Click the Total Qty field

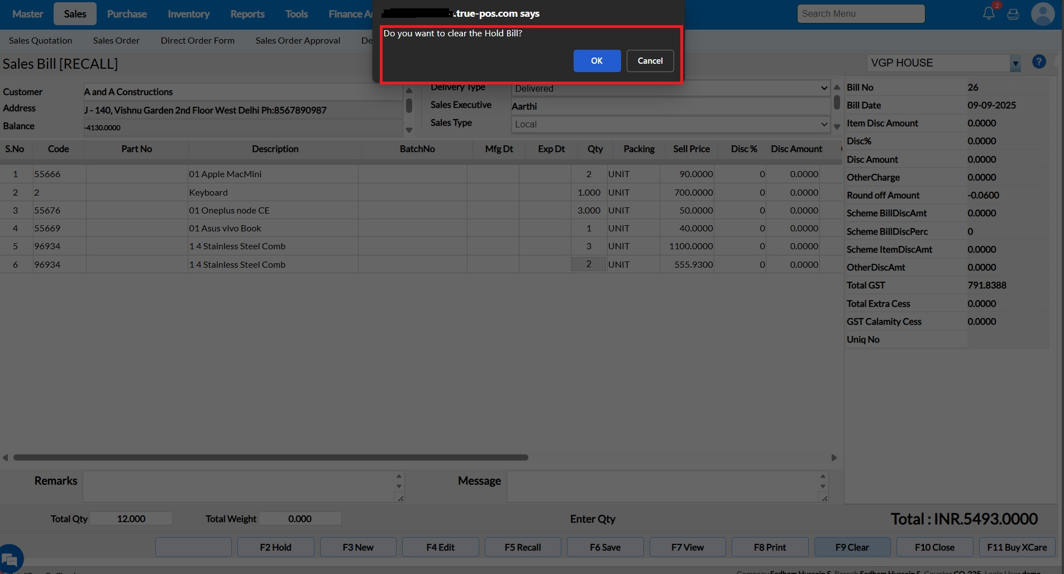[x=131, y=519]
